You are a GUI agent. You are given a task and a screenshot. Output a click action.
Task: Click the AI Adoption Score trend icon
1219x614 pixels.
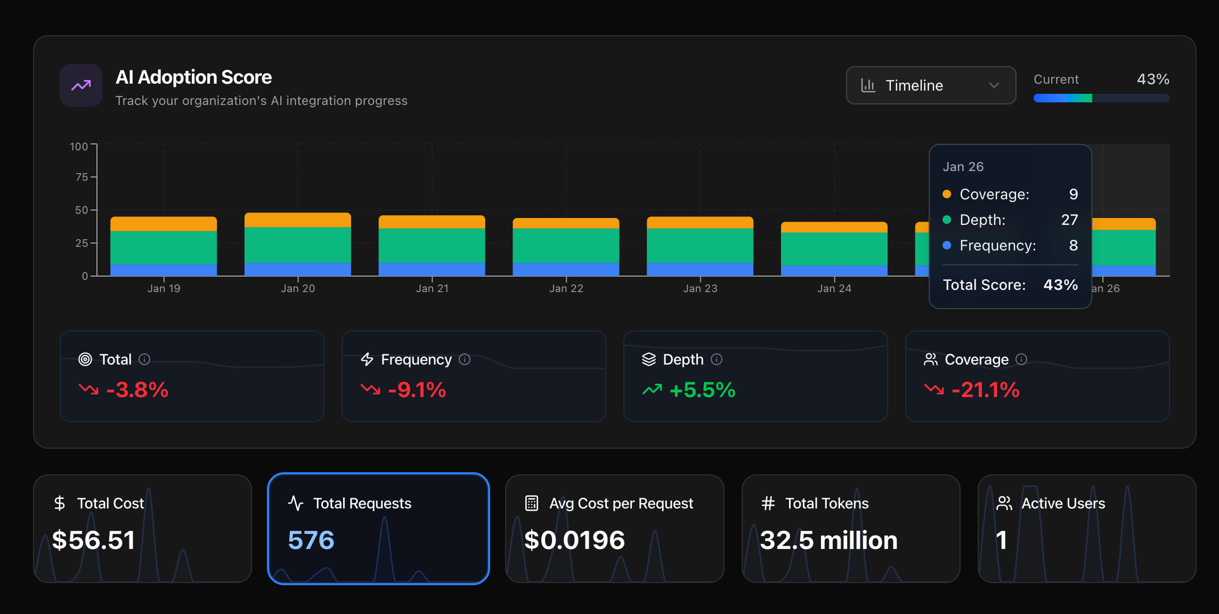(81, 85)
